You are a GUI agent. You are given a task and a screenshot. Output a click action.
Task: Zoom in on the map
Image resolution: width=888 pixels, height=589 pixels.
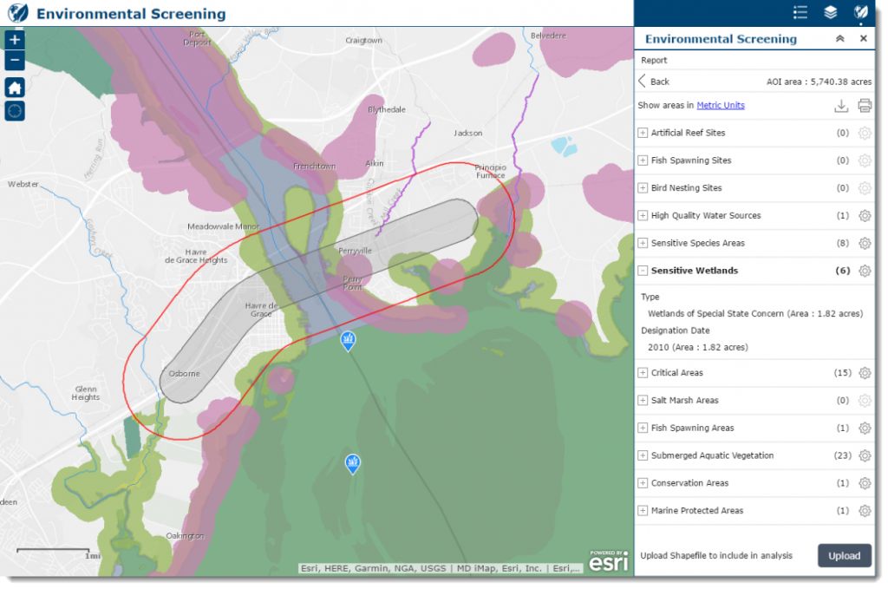15,40
